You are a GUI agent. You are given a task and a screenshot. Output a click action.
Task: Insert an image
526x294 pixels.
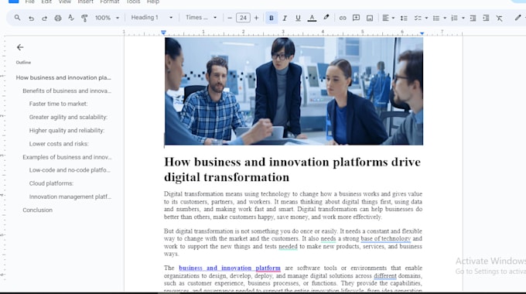[x=369, y=18]
